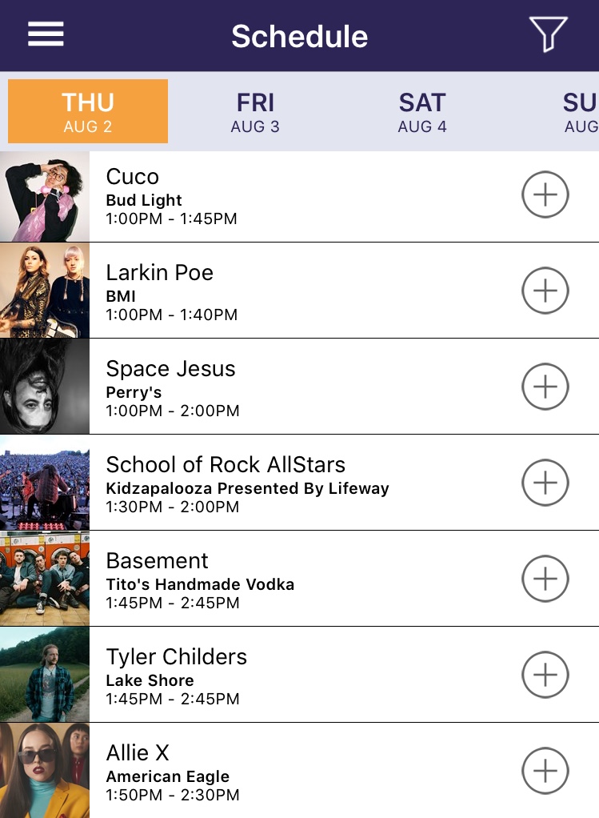599x818 pixels.
Task: Open the hamburger navigation menu
Action: (46, 34)
